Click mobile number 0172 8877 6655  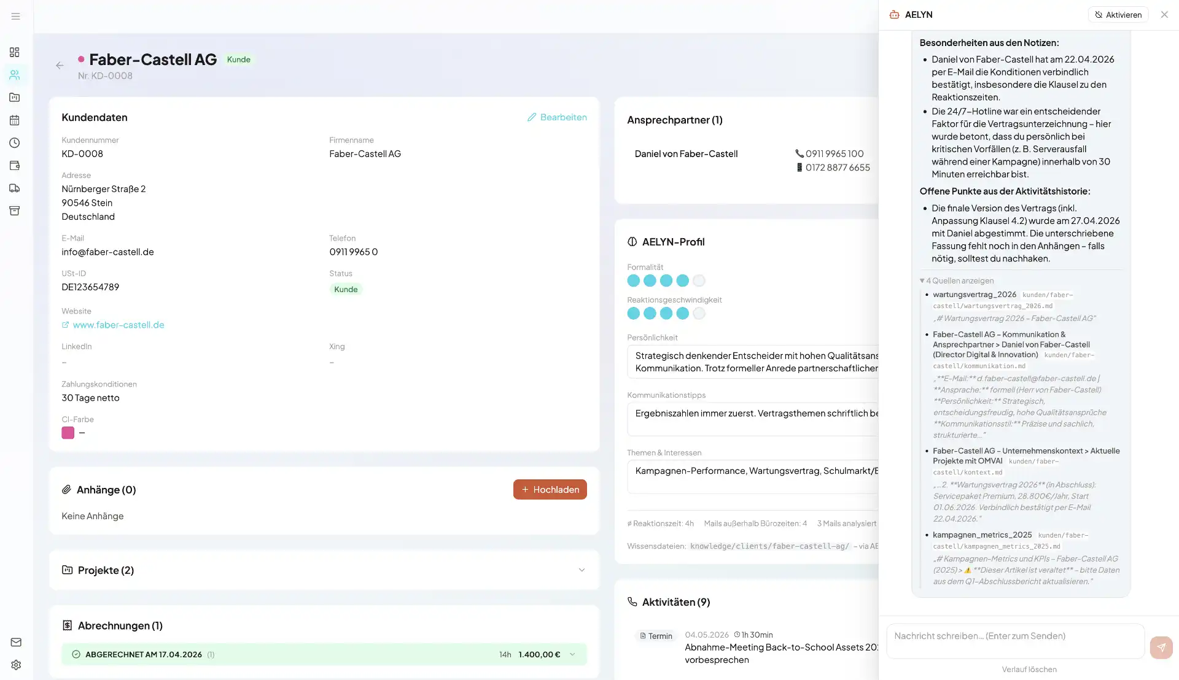click(x=838, y=168)
